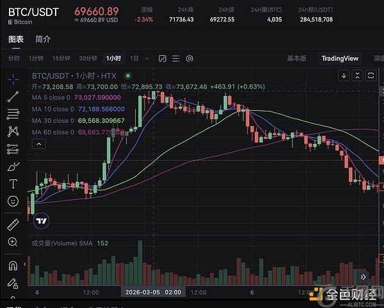Switch to the TradingView chart tab
The image size is (384, 308).
coord(341,58)
